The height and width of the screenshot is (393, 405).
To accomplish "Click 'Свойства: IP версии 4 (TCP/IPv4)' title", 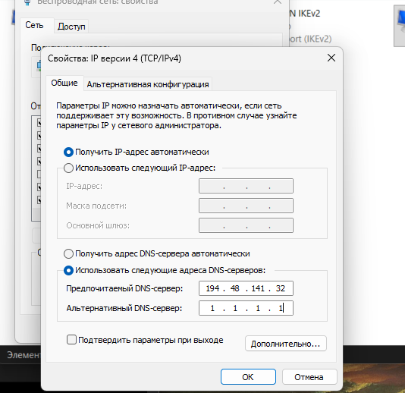I will pyautogui.click(x=115, y=58).
